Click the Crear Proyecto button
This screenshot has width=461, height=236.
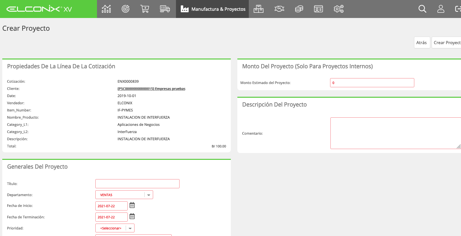click(447, 42)
